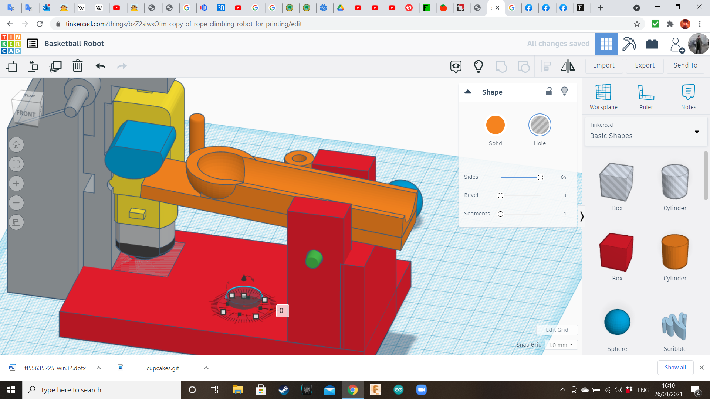710x399 pixels.
Task: Click the Delete icon in the toolbar
Action: (x=77, y=66)
